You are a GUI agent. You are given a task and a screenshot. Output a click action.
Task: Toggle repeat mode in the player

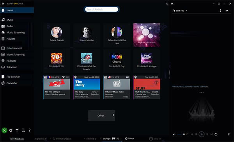click(x=216, y=134)
